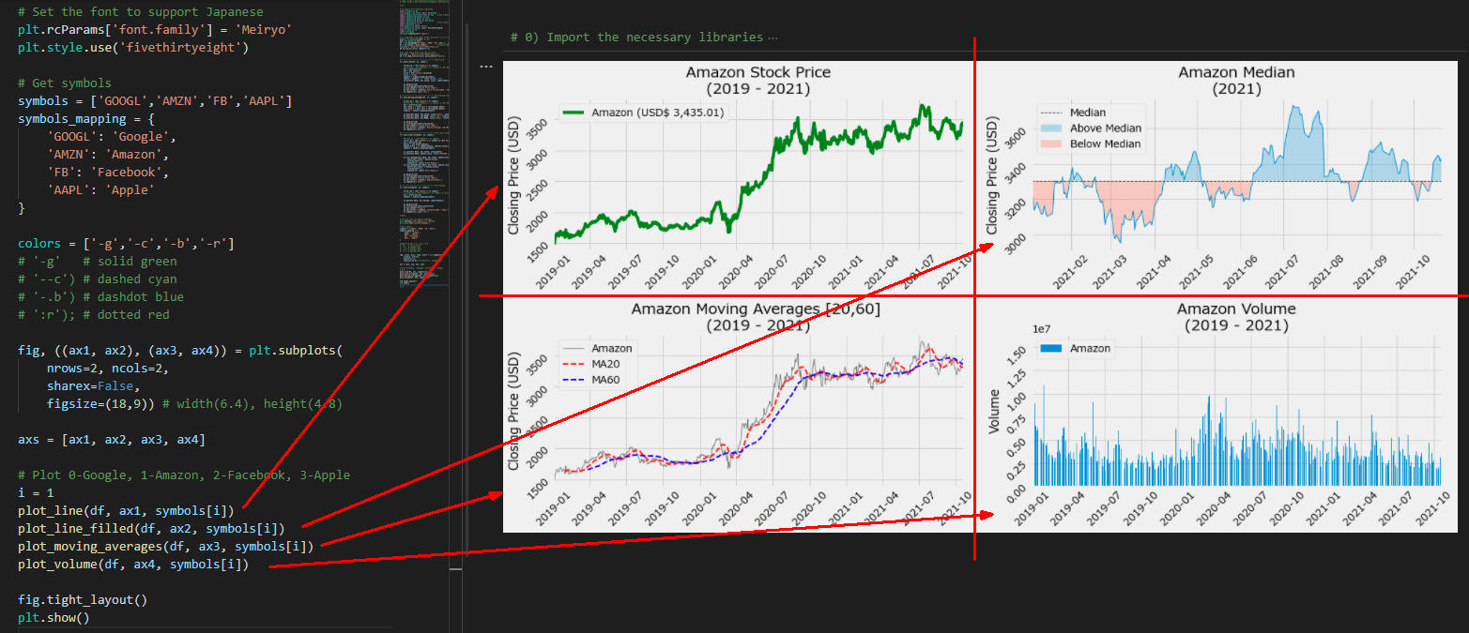Click the symbols = ['GOOGL','AMZN','FB','AAPL'] line
The image size is (1469, 633).
pos(154,100)
